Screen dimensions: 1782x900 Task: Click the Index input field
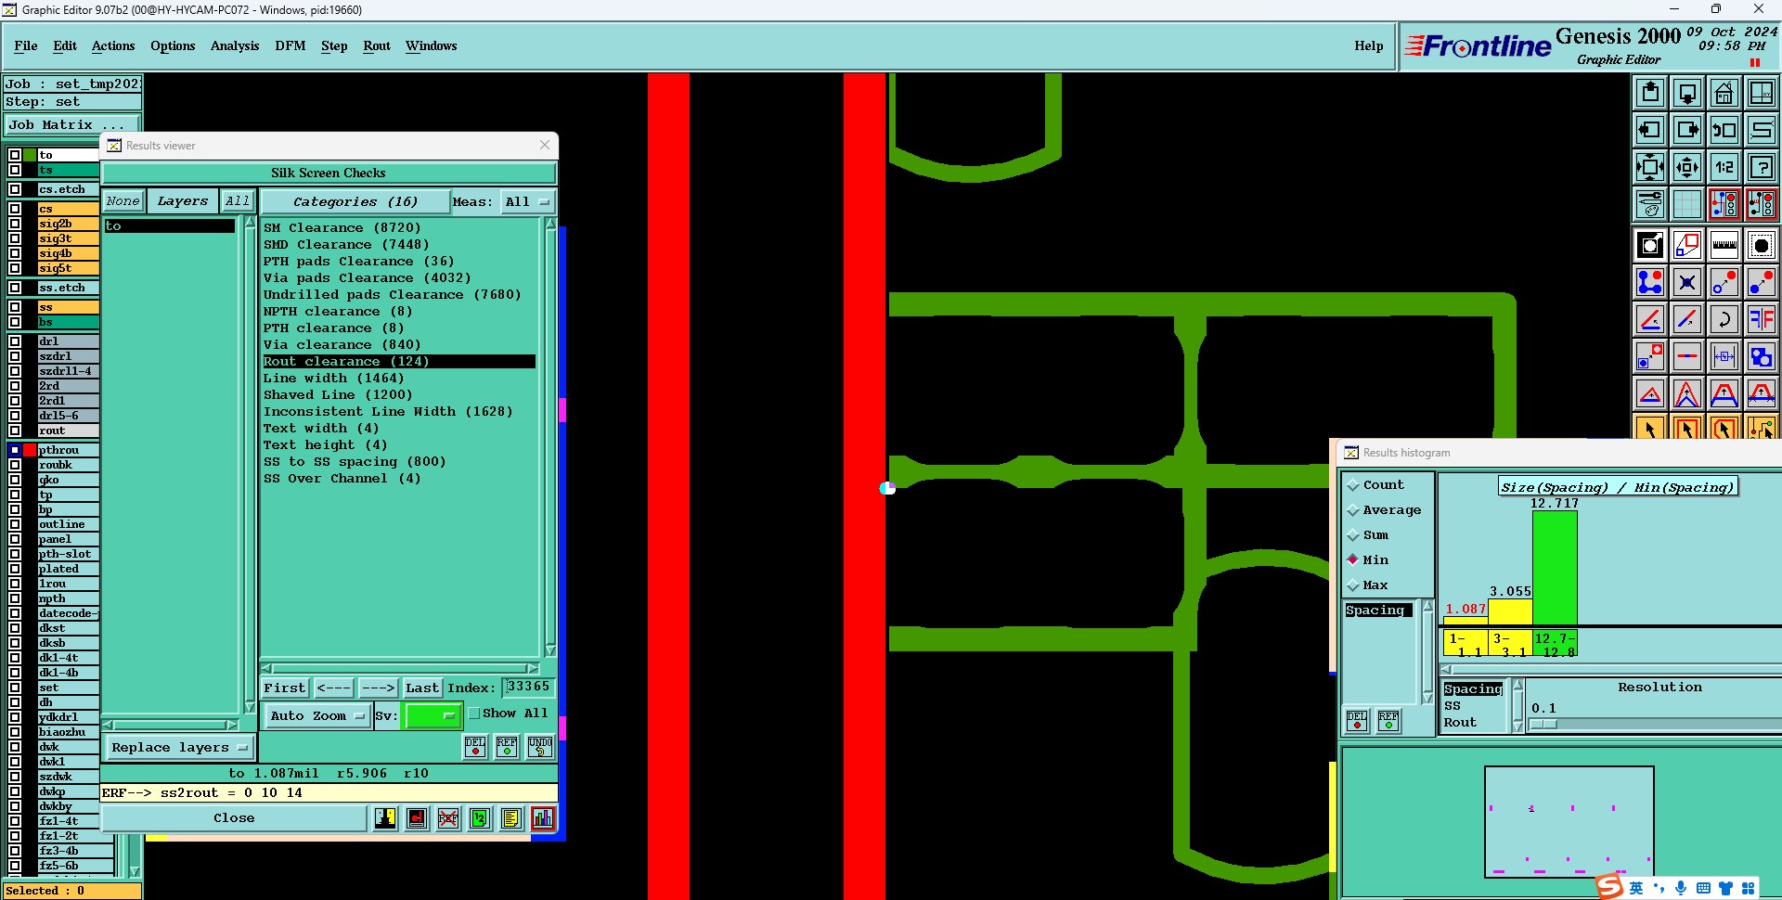528,688
